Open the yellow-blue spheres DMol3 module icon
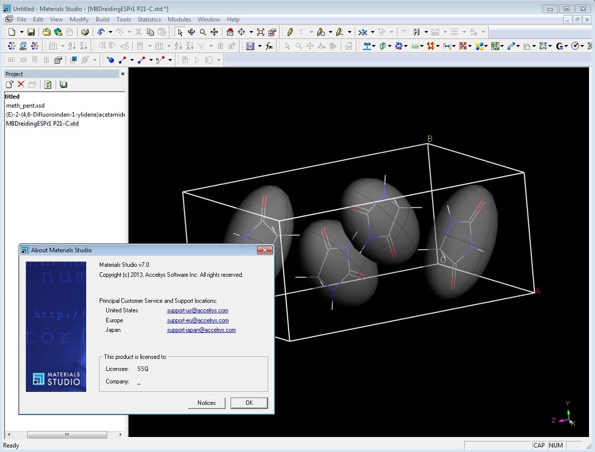 coord(479,46)
